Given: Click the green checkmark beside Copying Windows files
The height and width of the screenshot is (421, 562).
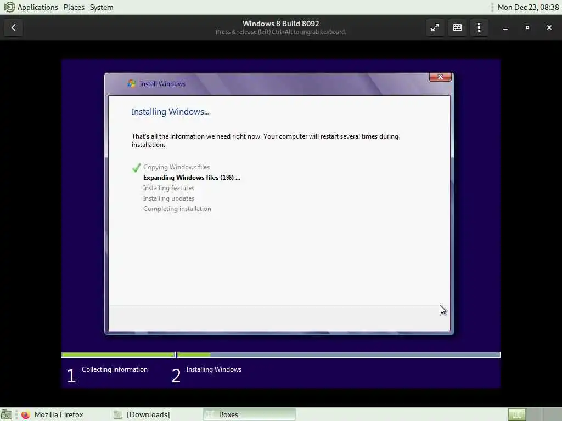Looking at the screenshot, I should point(136,168).
